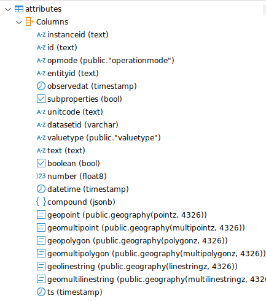
Task: Collapse the Columns folder chevron
Action: coord(19,22)
